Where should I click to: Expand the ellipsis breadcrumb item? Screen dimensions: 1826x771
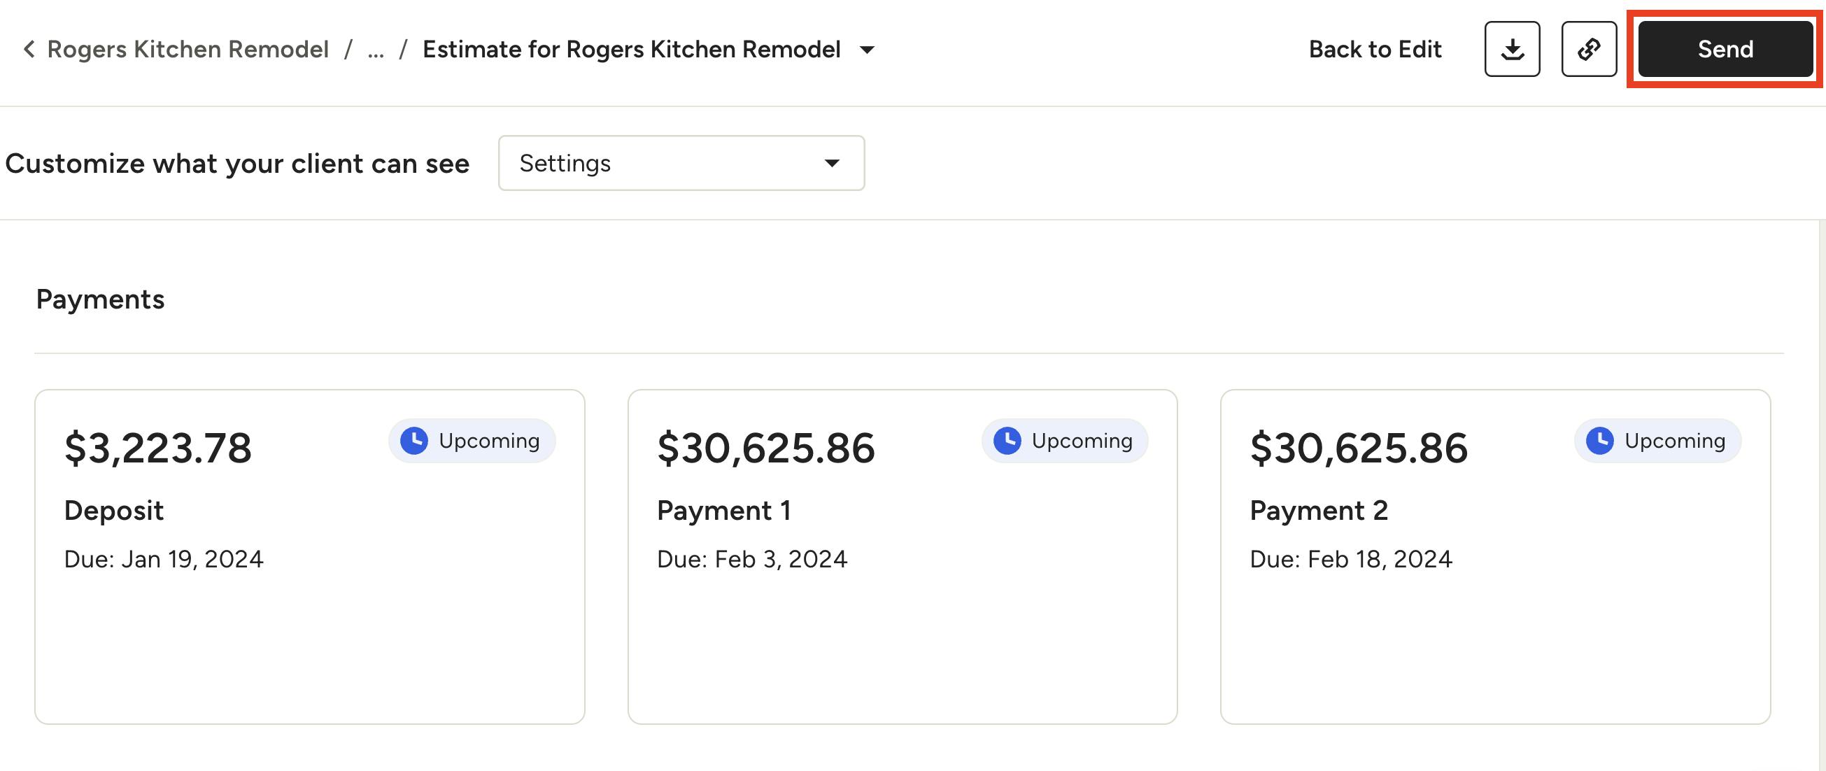pos(376,50)
